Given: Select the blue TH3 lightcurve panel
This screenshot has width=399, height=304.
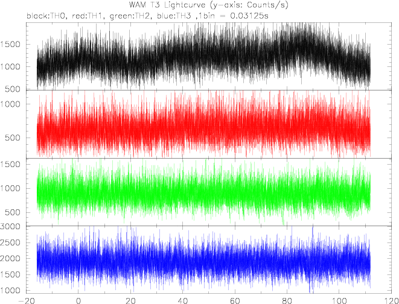Looking at the screenshot, I should tap(209, 259).
